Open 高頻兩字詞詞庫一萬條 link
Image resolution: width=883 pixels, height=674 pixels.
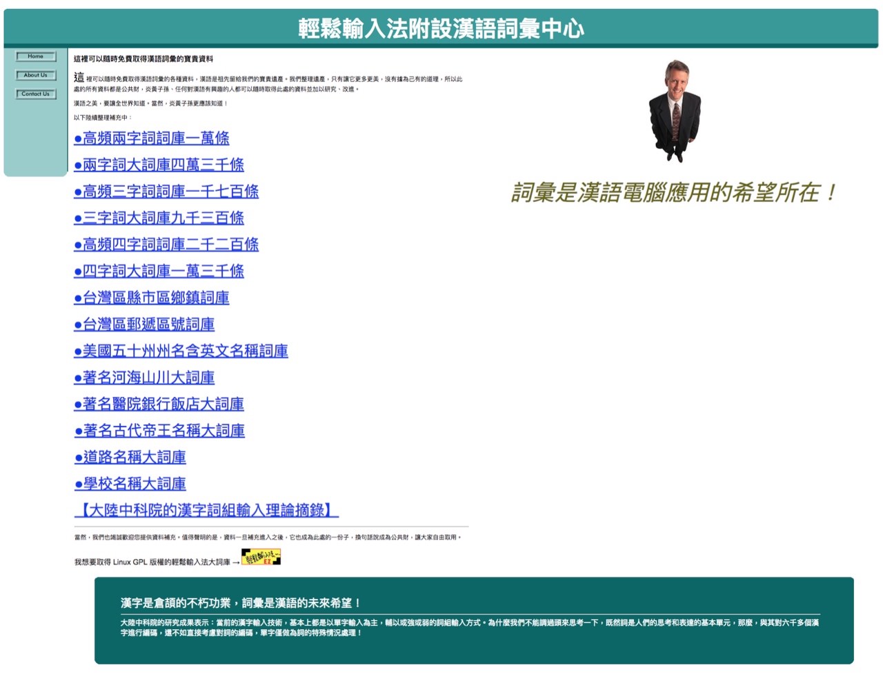point(152,139)
